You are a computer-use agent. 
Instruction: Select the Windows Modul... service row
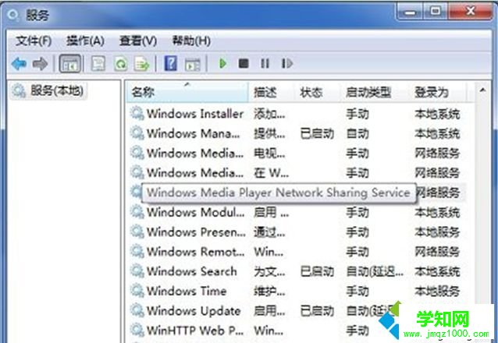295,212
